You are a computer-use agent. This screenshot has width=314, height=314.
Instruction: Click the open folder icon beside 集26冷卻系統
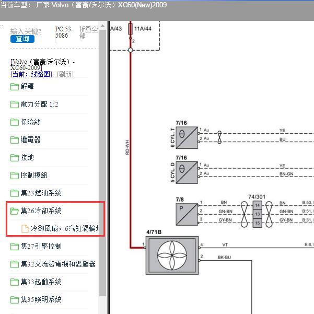click(x=15, y=211)
